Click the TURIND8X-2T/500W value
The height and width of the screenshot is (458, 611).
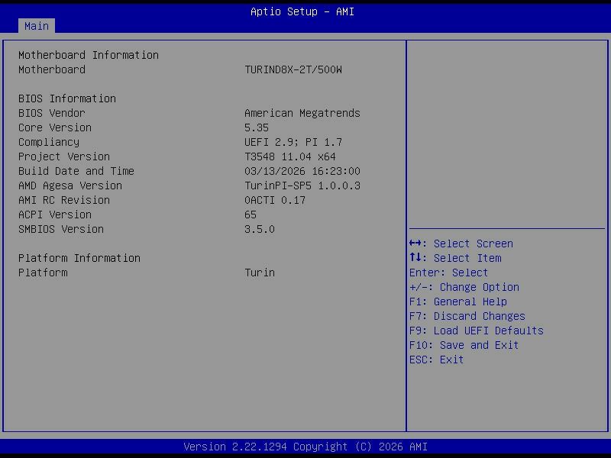click(x=293, y=69)
